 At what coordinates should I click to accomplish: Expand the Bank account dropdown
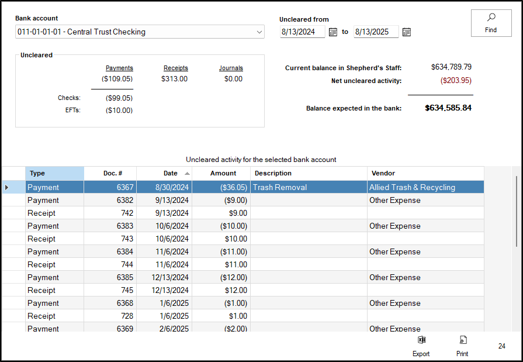tap(259, 32)
